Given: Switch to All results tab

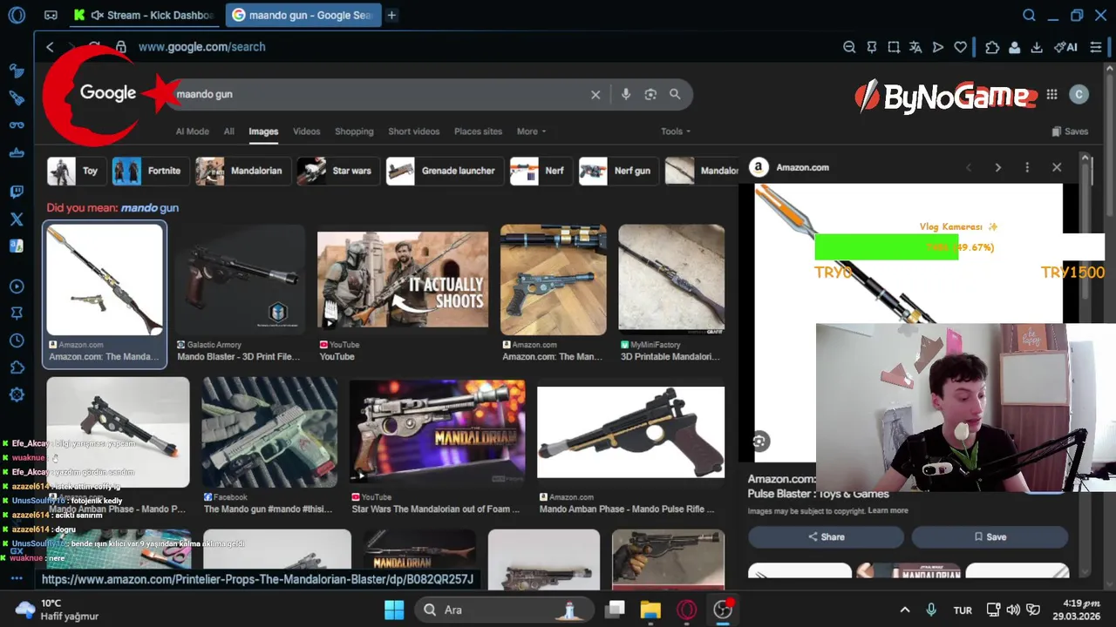Looking at the screenshot, I should click(228, 131).
